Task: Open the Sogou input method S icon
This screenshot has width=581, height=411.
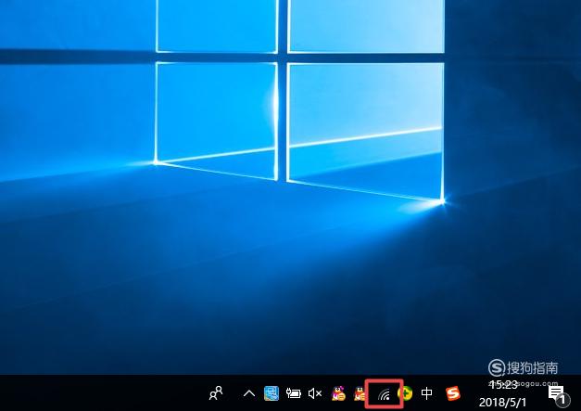Action: pyautogui.click(x=453, y=393)
